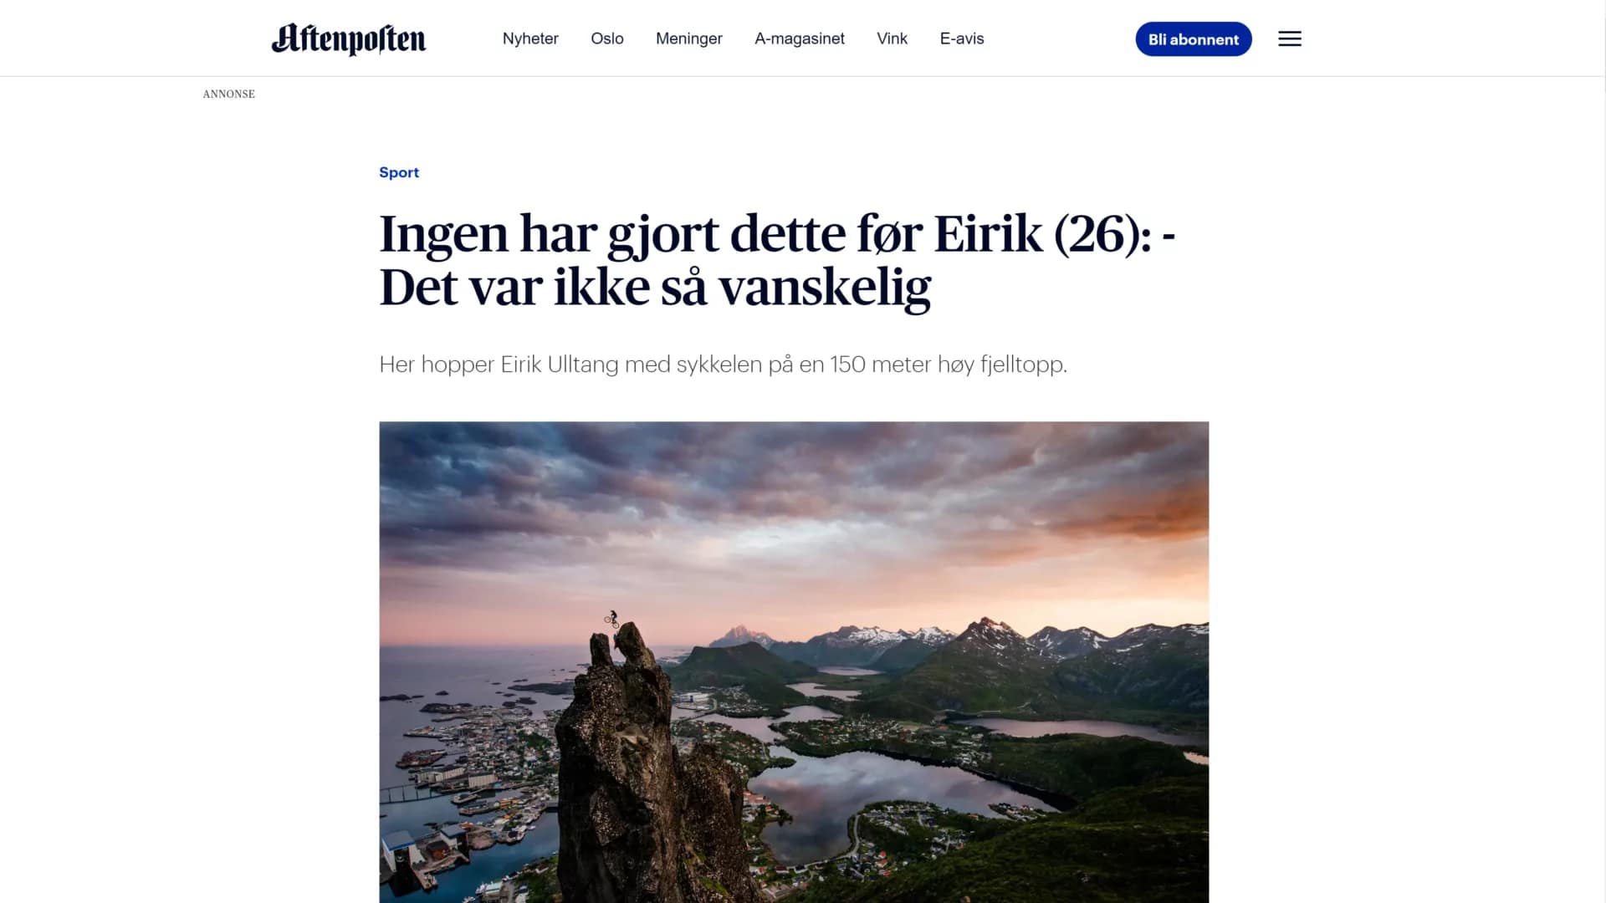The width and height of the screenshot is (1606, 903).
Task: Click the Bli abonnent button
Action: 1194,39
